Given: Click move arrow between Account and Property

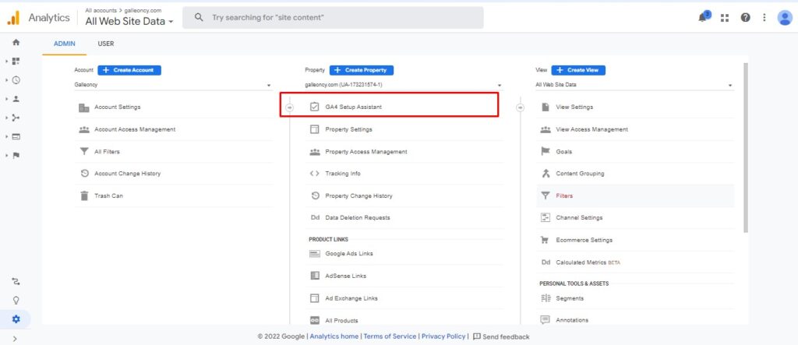Looking at the screenshot, I should pos(290,107).
